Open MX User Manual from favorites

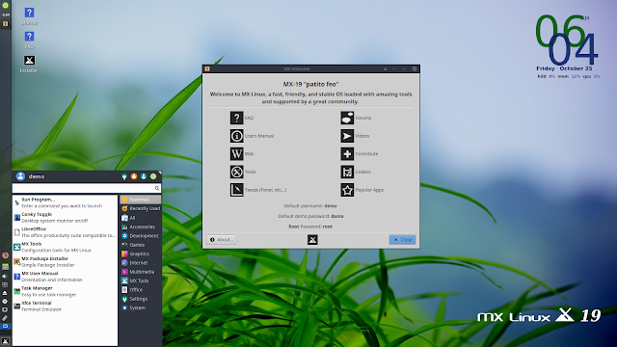[x=65, y=277]
